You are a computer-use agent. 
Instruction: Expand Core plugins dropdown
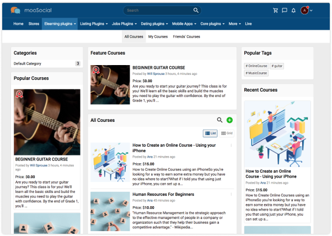coord(212,24)
